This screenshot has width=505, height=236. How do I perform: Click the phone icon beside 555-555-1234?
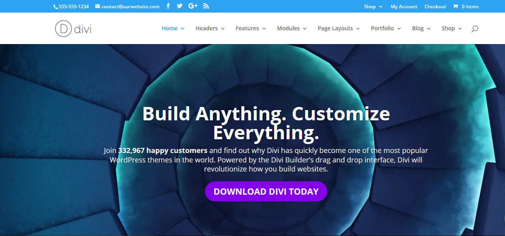point(56,7)
